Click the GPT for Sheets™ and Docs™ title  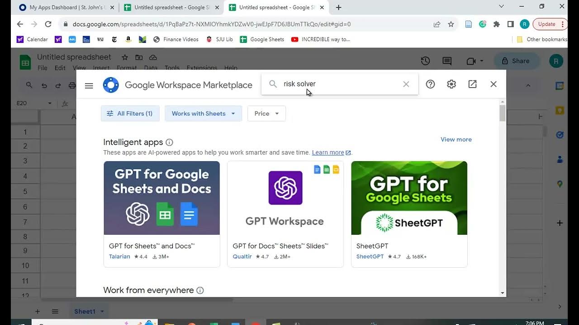152,246
